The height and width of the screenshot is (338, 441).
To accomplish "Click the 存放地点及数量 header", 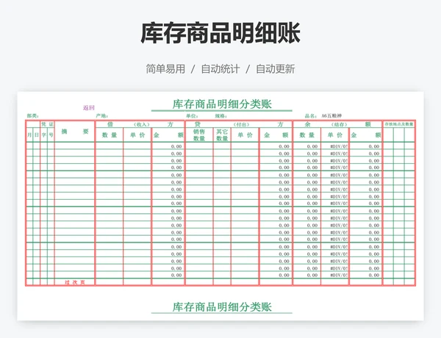I will pyautogui.click(x=399, y=124).
